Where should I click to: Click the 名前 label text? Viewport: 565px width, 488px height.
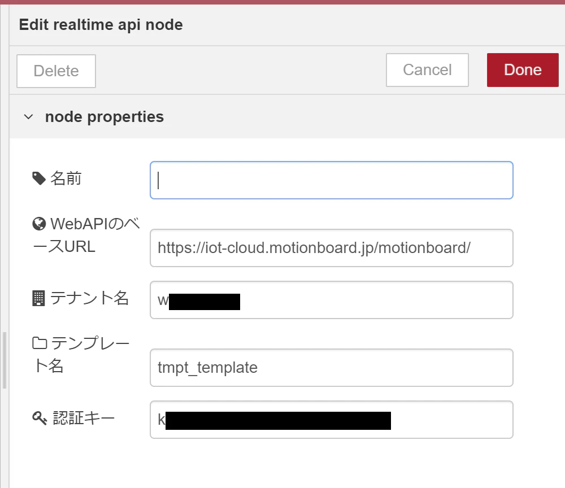[x=66, y=178]
